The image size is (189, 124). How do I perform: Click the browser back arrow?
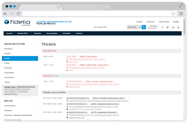[5, 14]
